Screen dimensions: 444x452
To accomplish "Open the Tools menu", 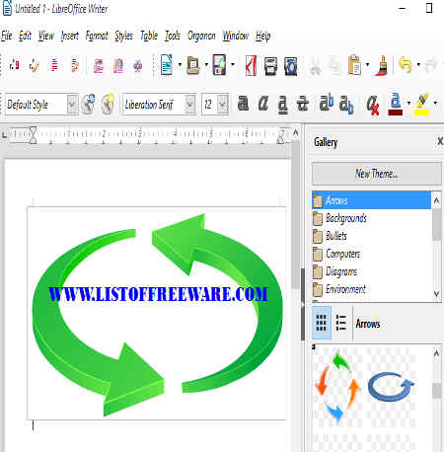I will coord(173,36).
